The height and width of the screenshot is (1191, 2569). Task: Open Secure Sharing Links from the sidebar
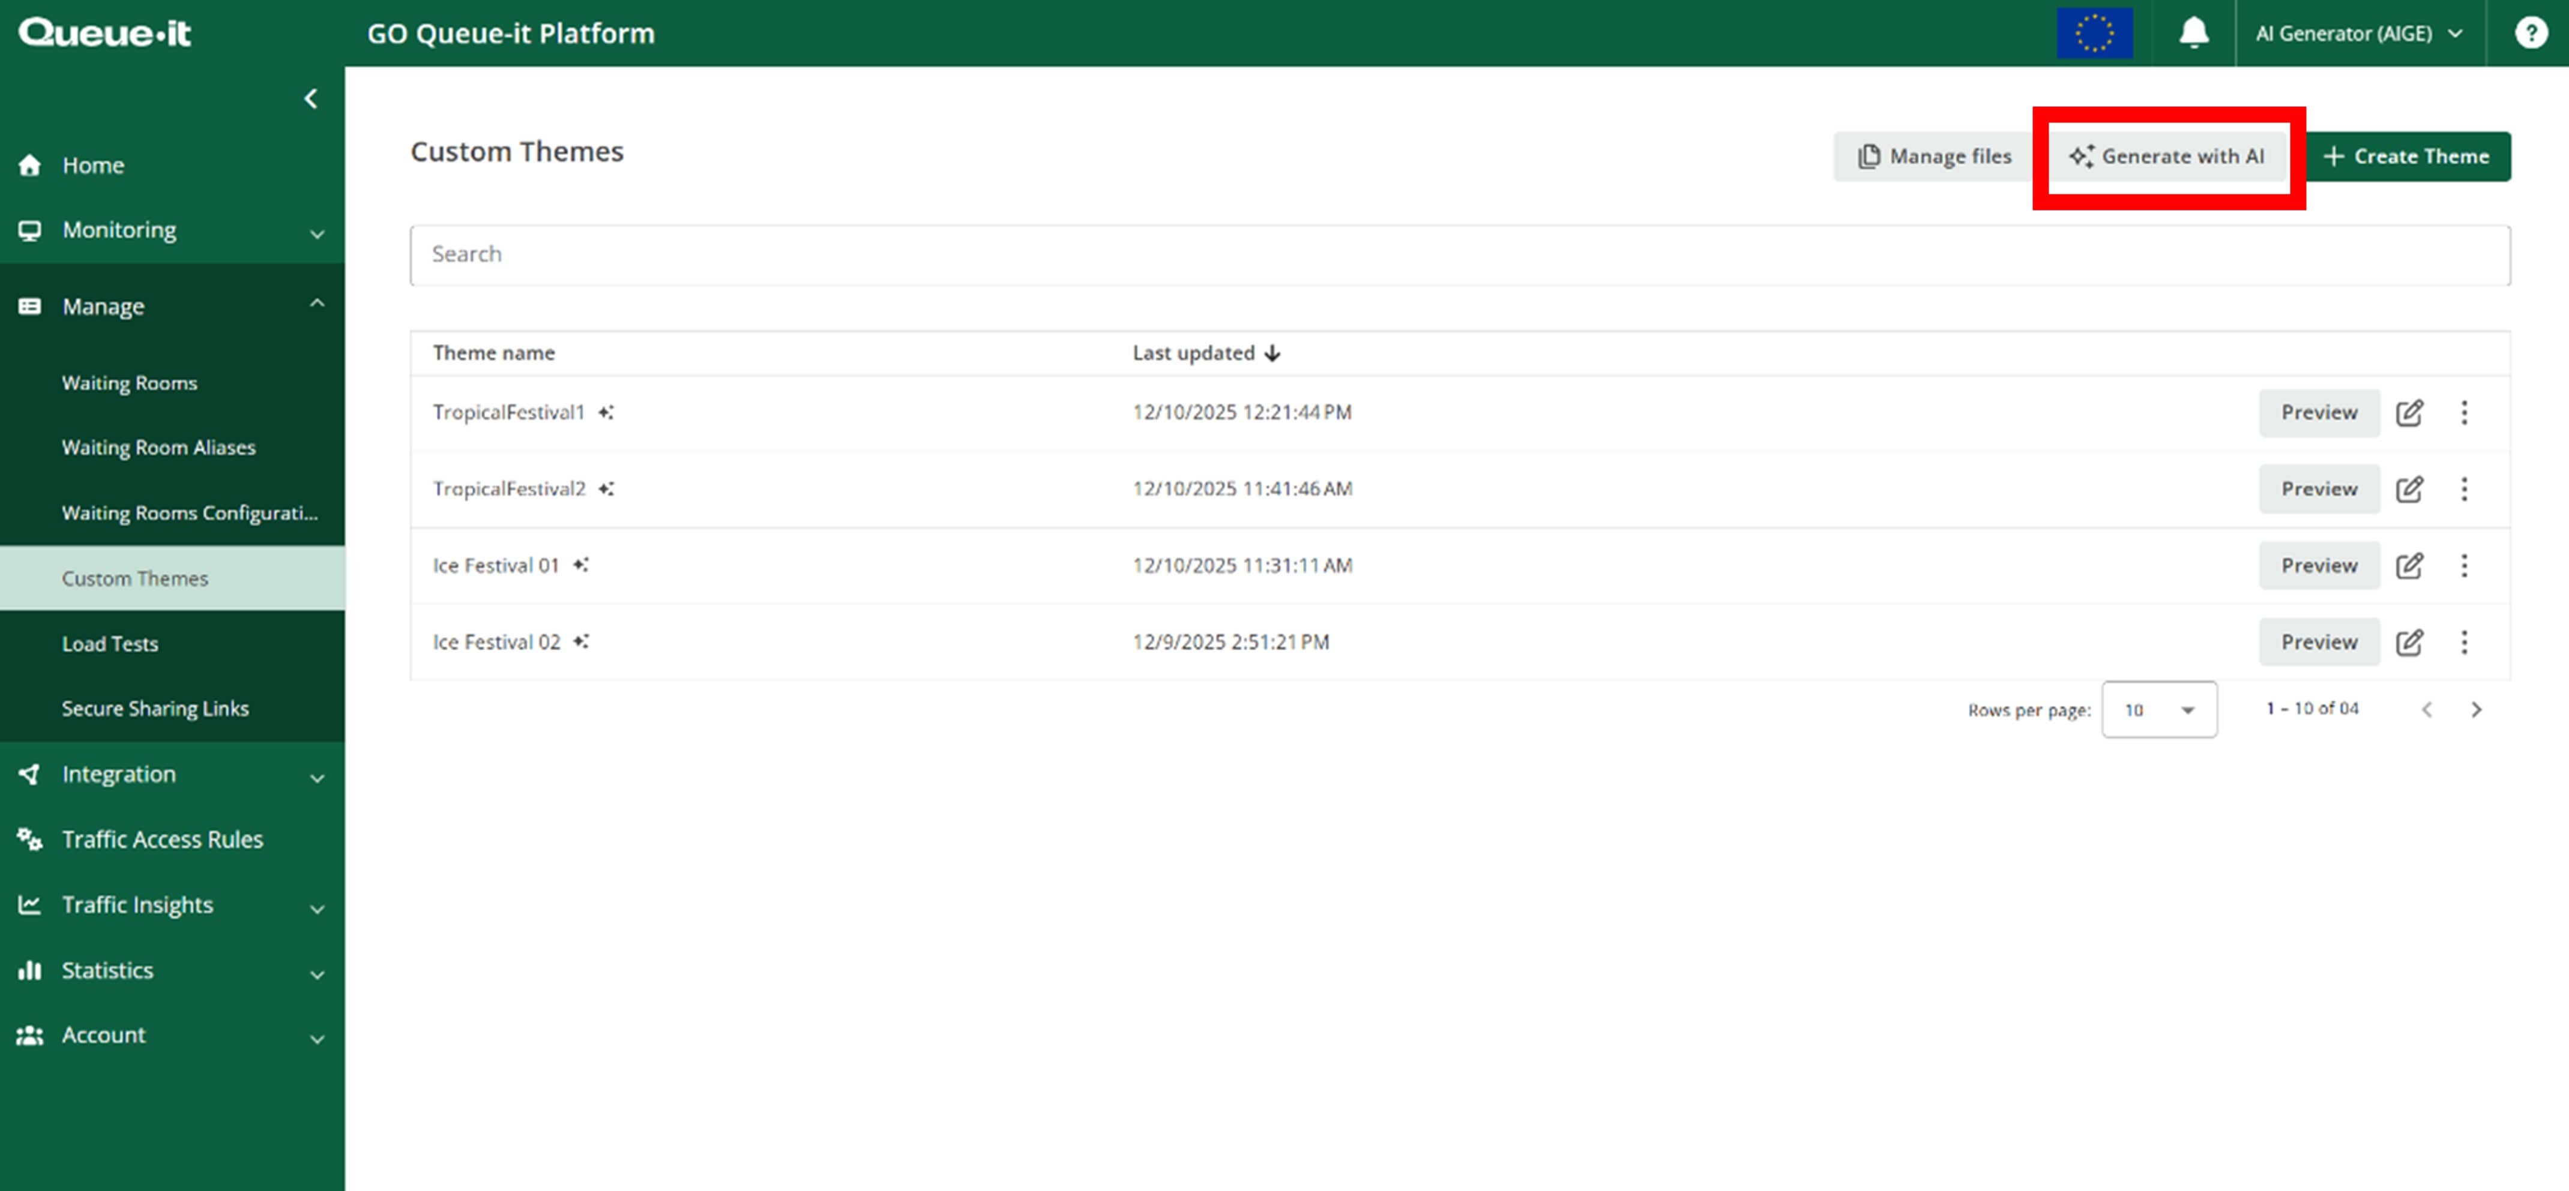click(x=155, y=707)
